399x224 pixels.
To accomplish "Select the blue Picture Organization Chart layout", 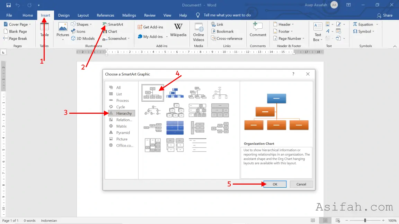I will [x=175, y=93].
